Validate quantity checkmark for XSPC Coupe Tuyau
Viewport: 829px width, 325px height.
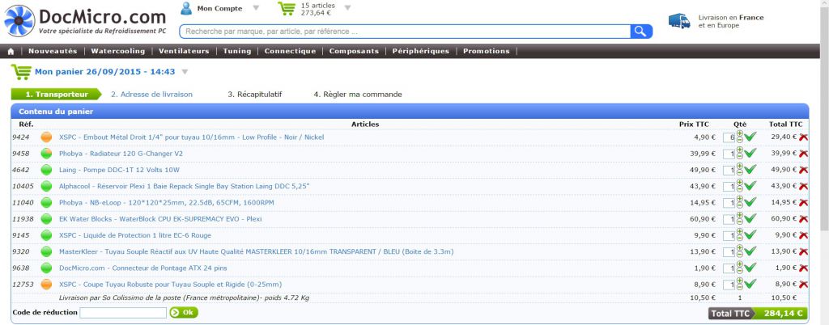tap(750, 285)
